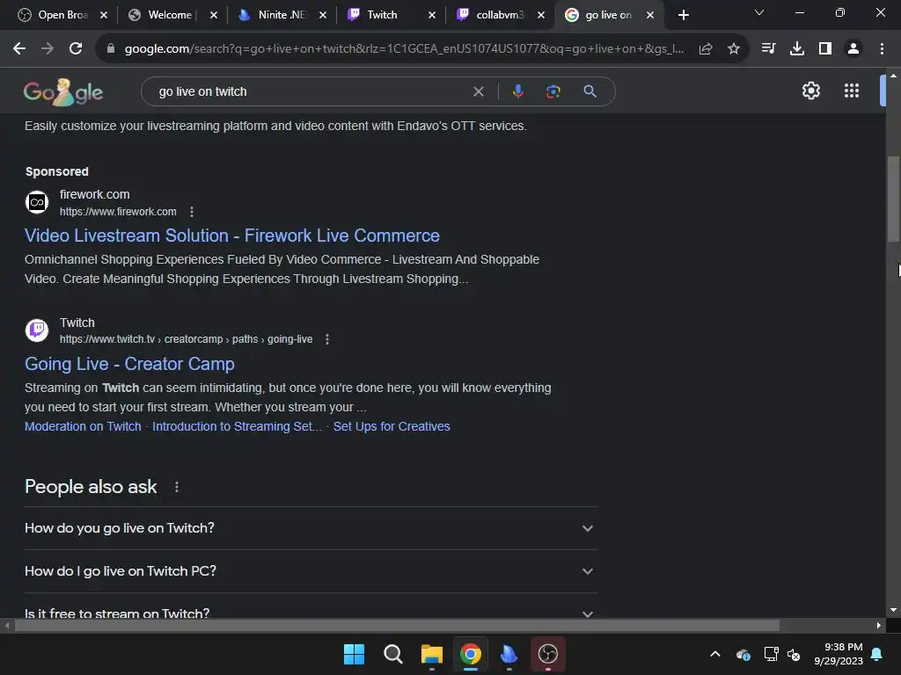Open a new browser tab
This screenshot has width=901, height=675.
click(683, 15)
